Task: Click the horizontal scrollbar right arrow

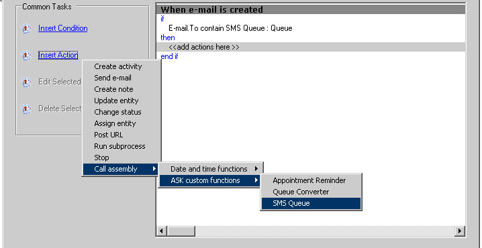Action: tap(460, 231)
